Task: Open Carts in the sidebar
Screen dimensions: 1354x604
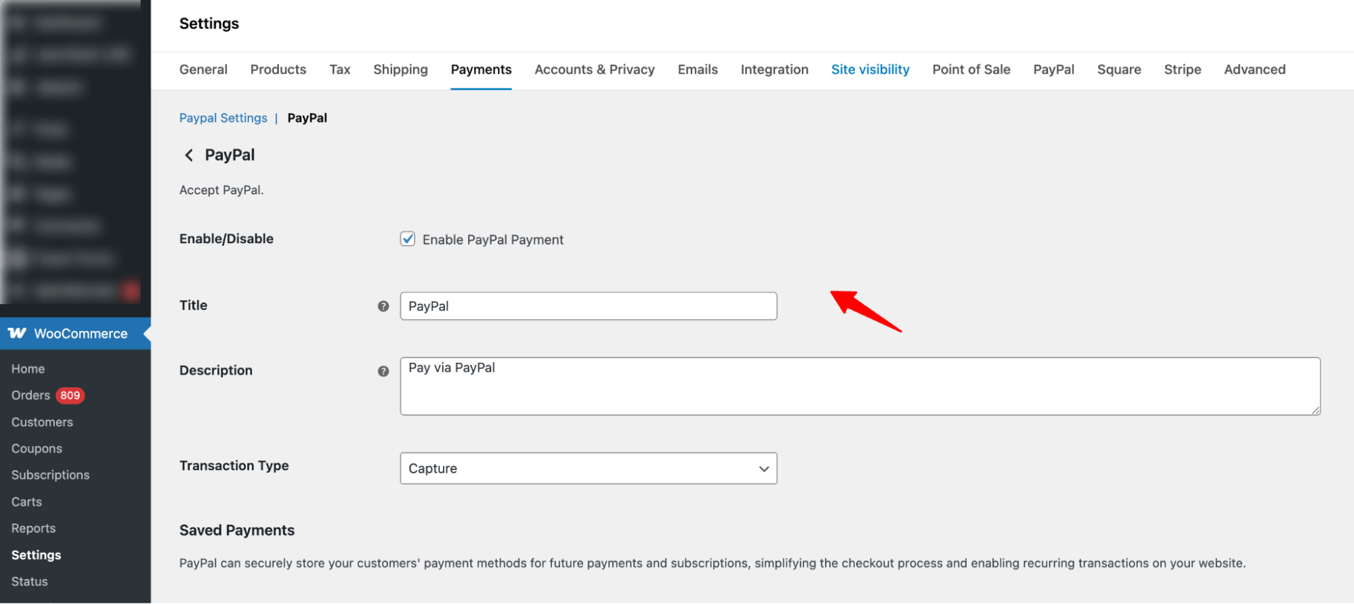Action: [x=26, y=502]
